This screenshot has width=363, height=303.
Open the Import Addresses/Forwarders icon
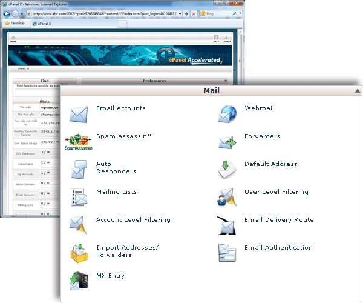pyautogui.click(x=79, y=253)
